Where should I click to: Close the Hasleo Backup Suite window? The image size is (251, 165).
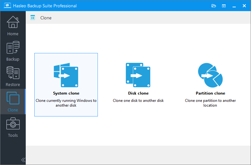(x=244, y=6)
